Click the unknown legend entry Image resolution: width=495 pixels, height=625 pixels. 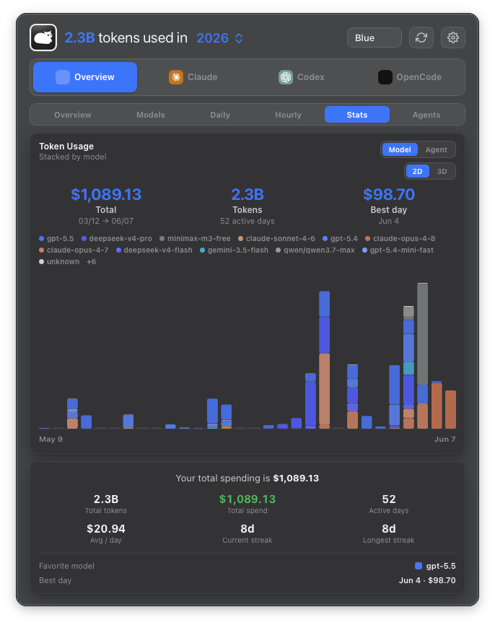coord(59,262)
